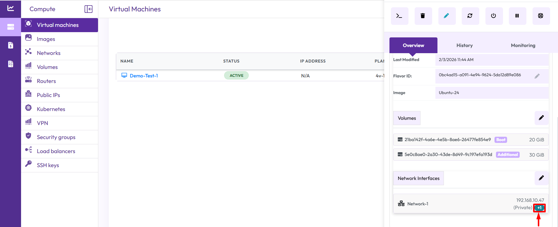The image size is (558, 227).
Task: Click the teal pencil edit VM icon
Action: (447, 16)
